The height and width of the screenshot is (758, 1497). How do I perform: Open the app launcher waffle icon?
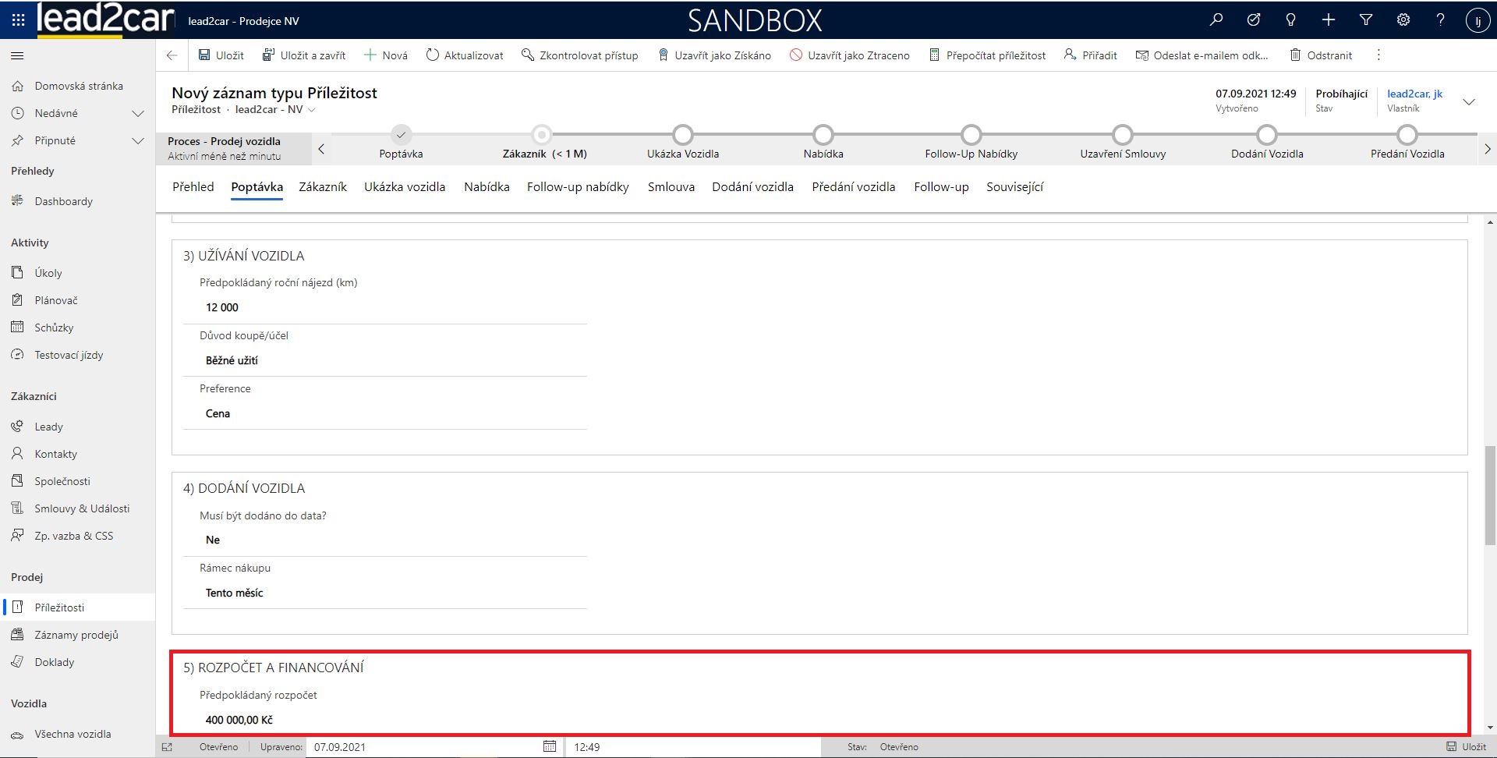pos(18,20)
